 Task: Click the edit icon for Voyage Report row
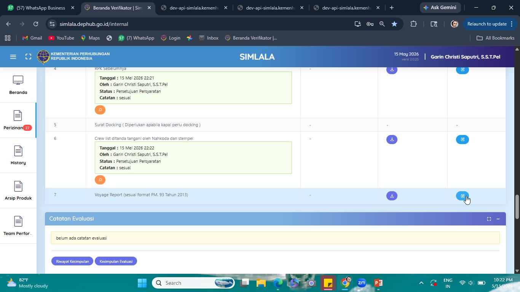coord(463,196)
